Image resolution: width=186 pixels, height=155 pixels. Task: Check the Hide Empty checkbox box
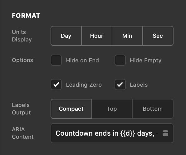pyautogui.click(x=120, y=60)
